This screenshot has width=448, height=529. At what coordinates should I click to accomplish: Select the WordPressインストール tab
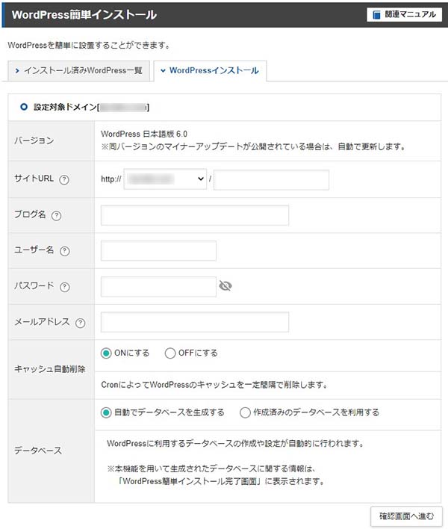(x=210, y=70)
